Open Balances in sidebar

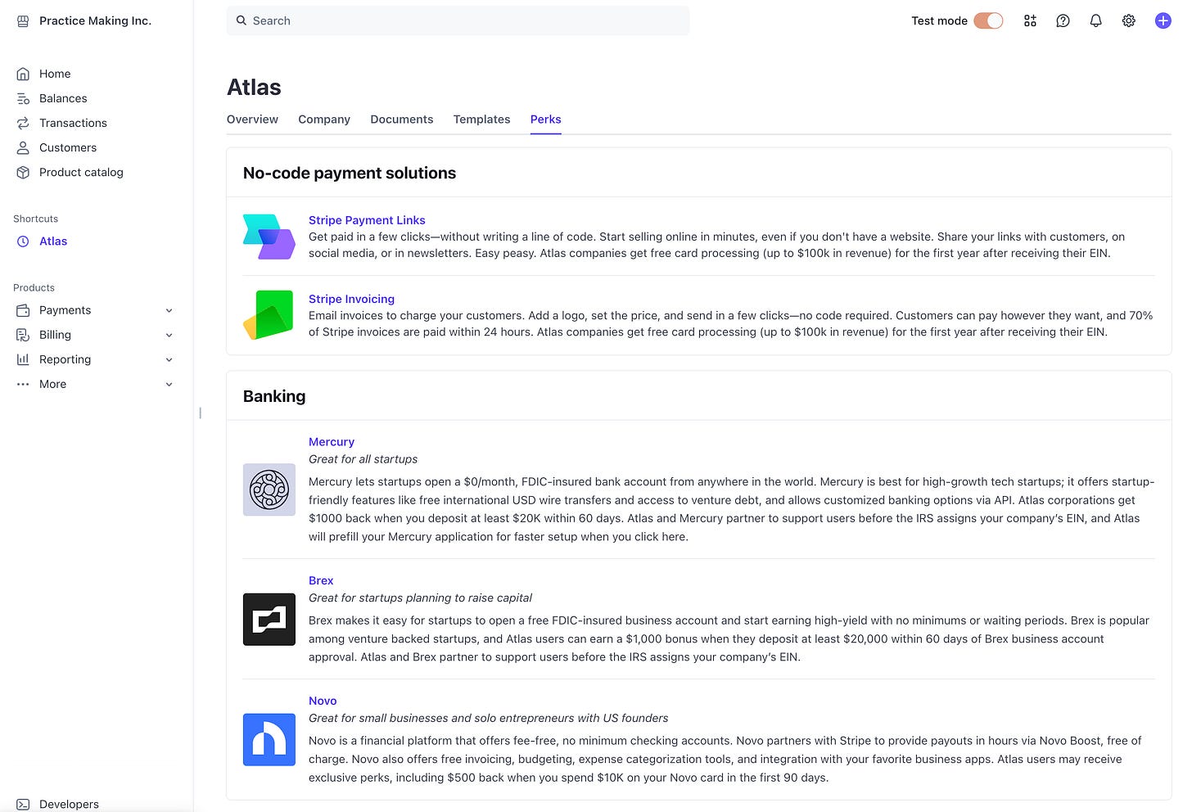(x=63, y=98)
